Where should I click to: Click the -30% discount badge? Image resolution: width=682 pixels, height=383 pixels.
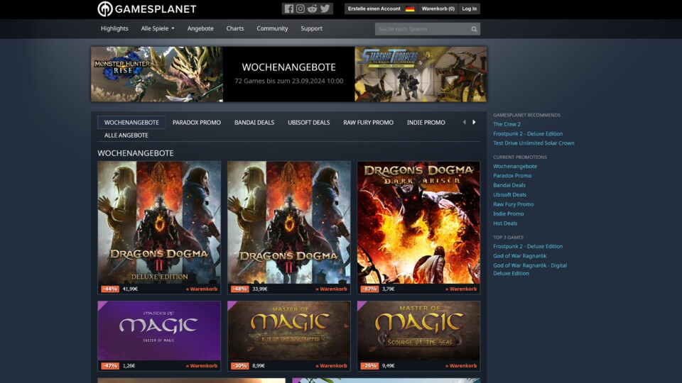(239, 366)
